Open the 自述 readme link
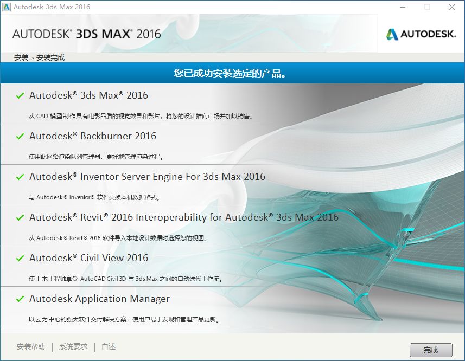 (109, 346)
